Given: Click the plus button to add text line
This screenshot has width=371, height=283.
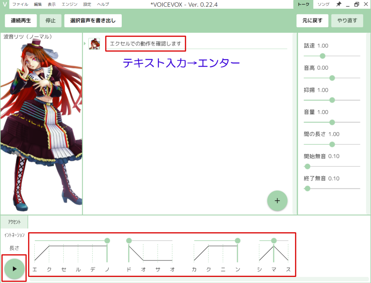Looking at the screenshot, I should pos(277,200).
